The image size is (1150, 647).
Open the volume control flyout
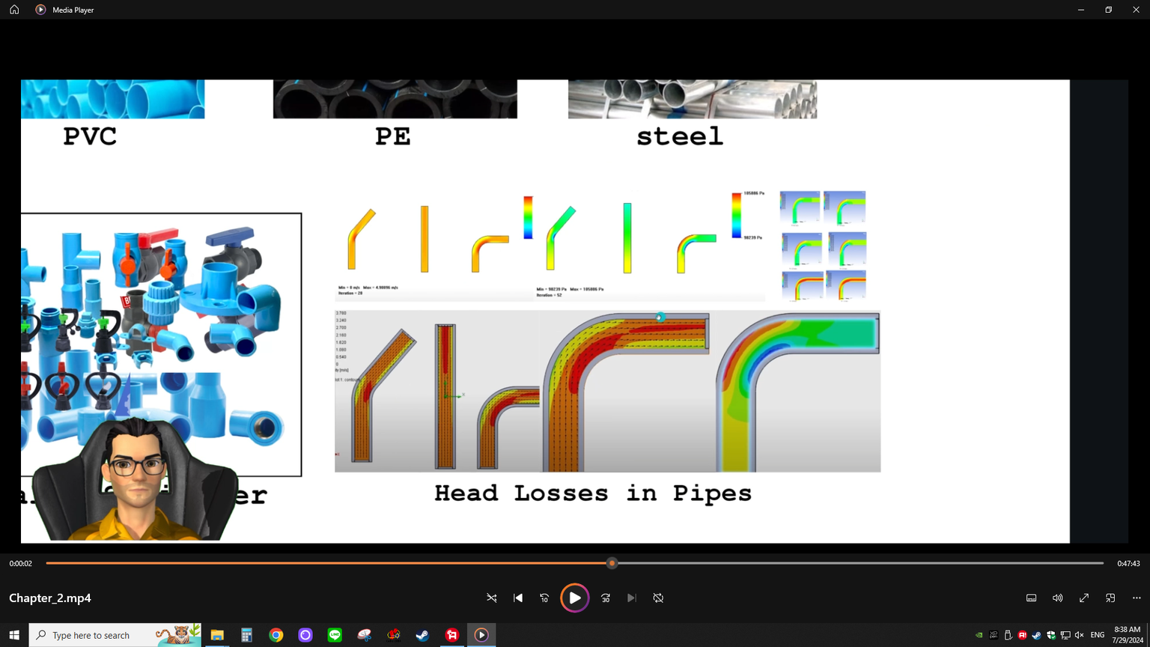(x=1057, y=598)
